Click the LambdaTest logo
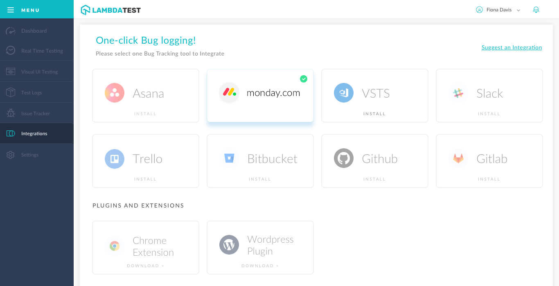 [110, 9]
